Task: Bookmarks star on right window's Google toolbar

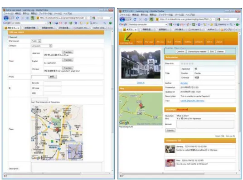Action: click(x=199, y=24)
